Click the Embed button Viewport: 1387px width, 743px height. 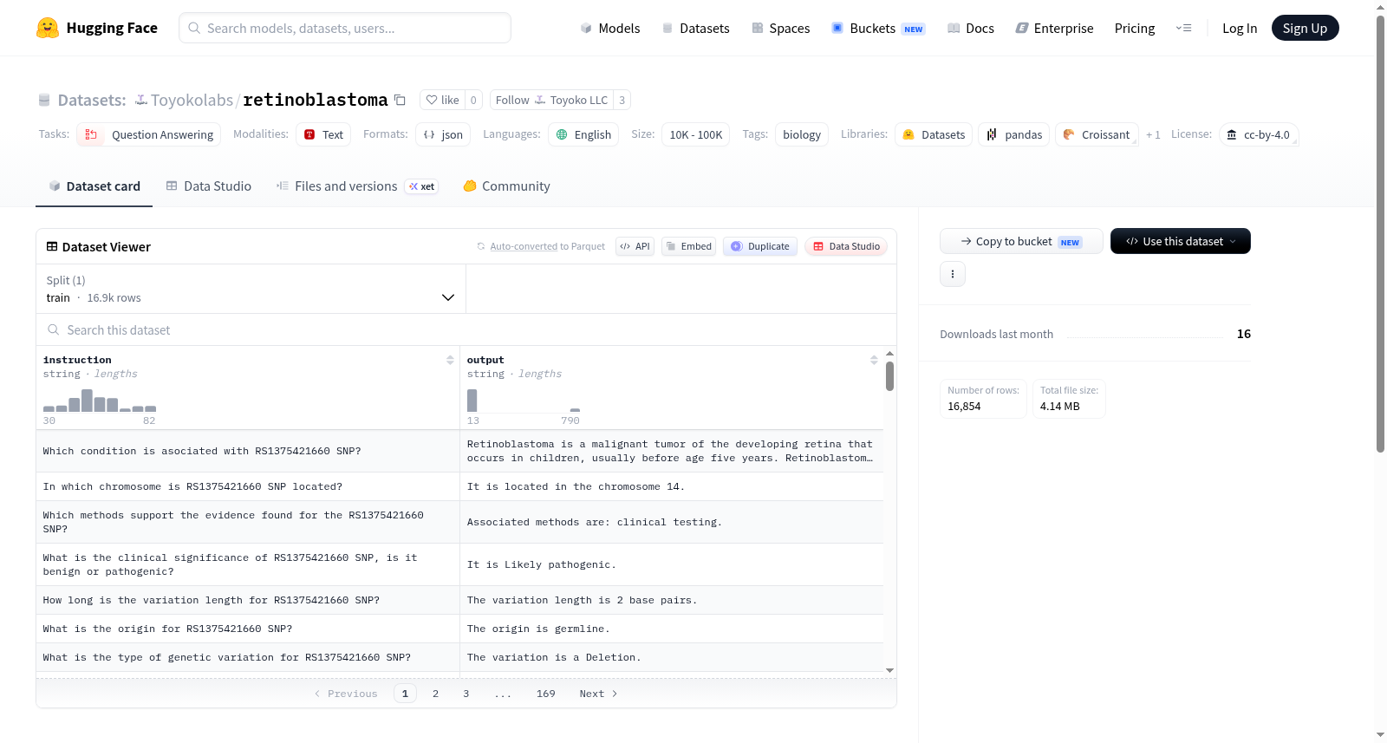688,246
